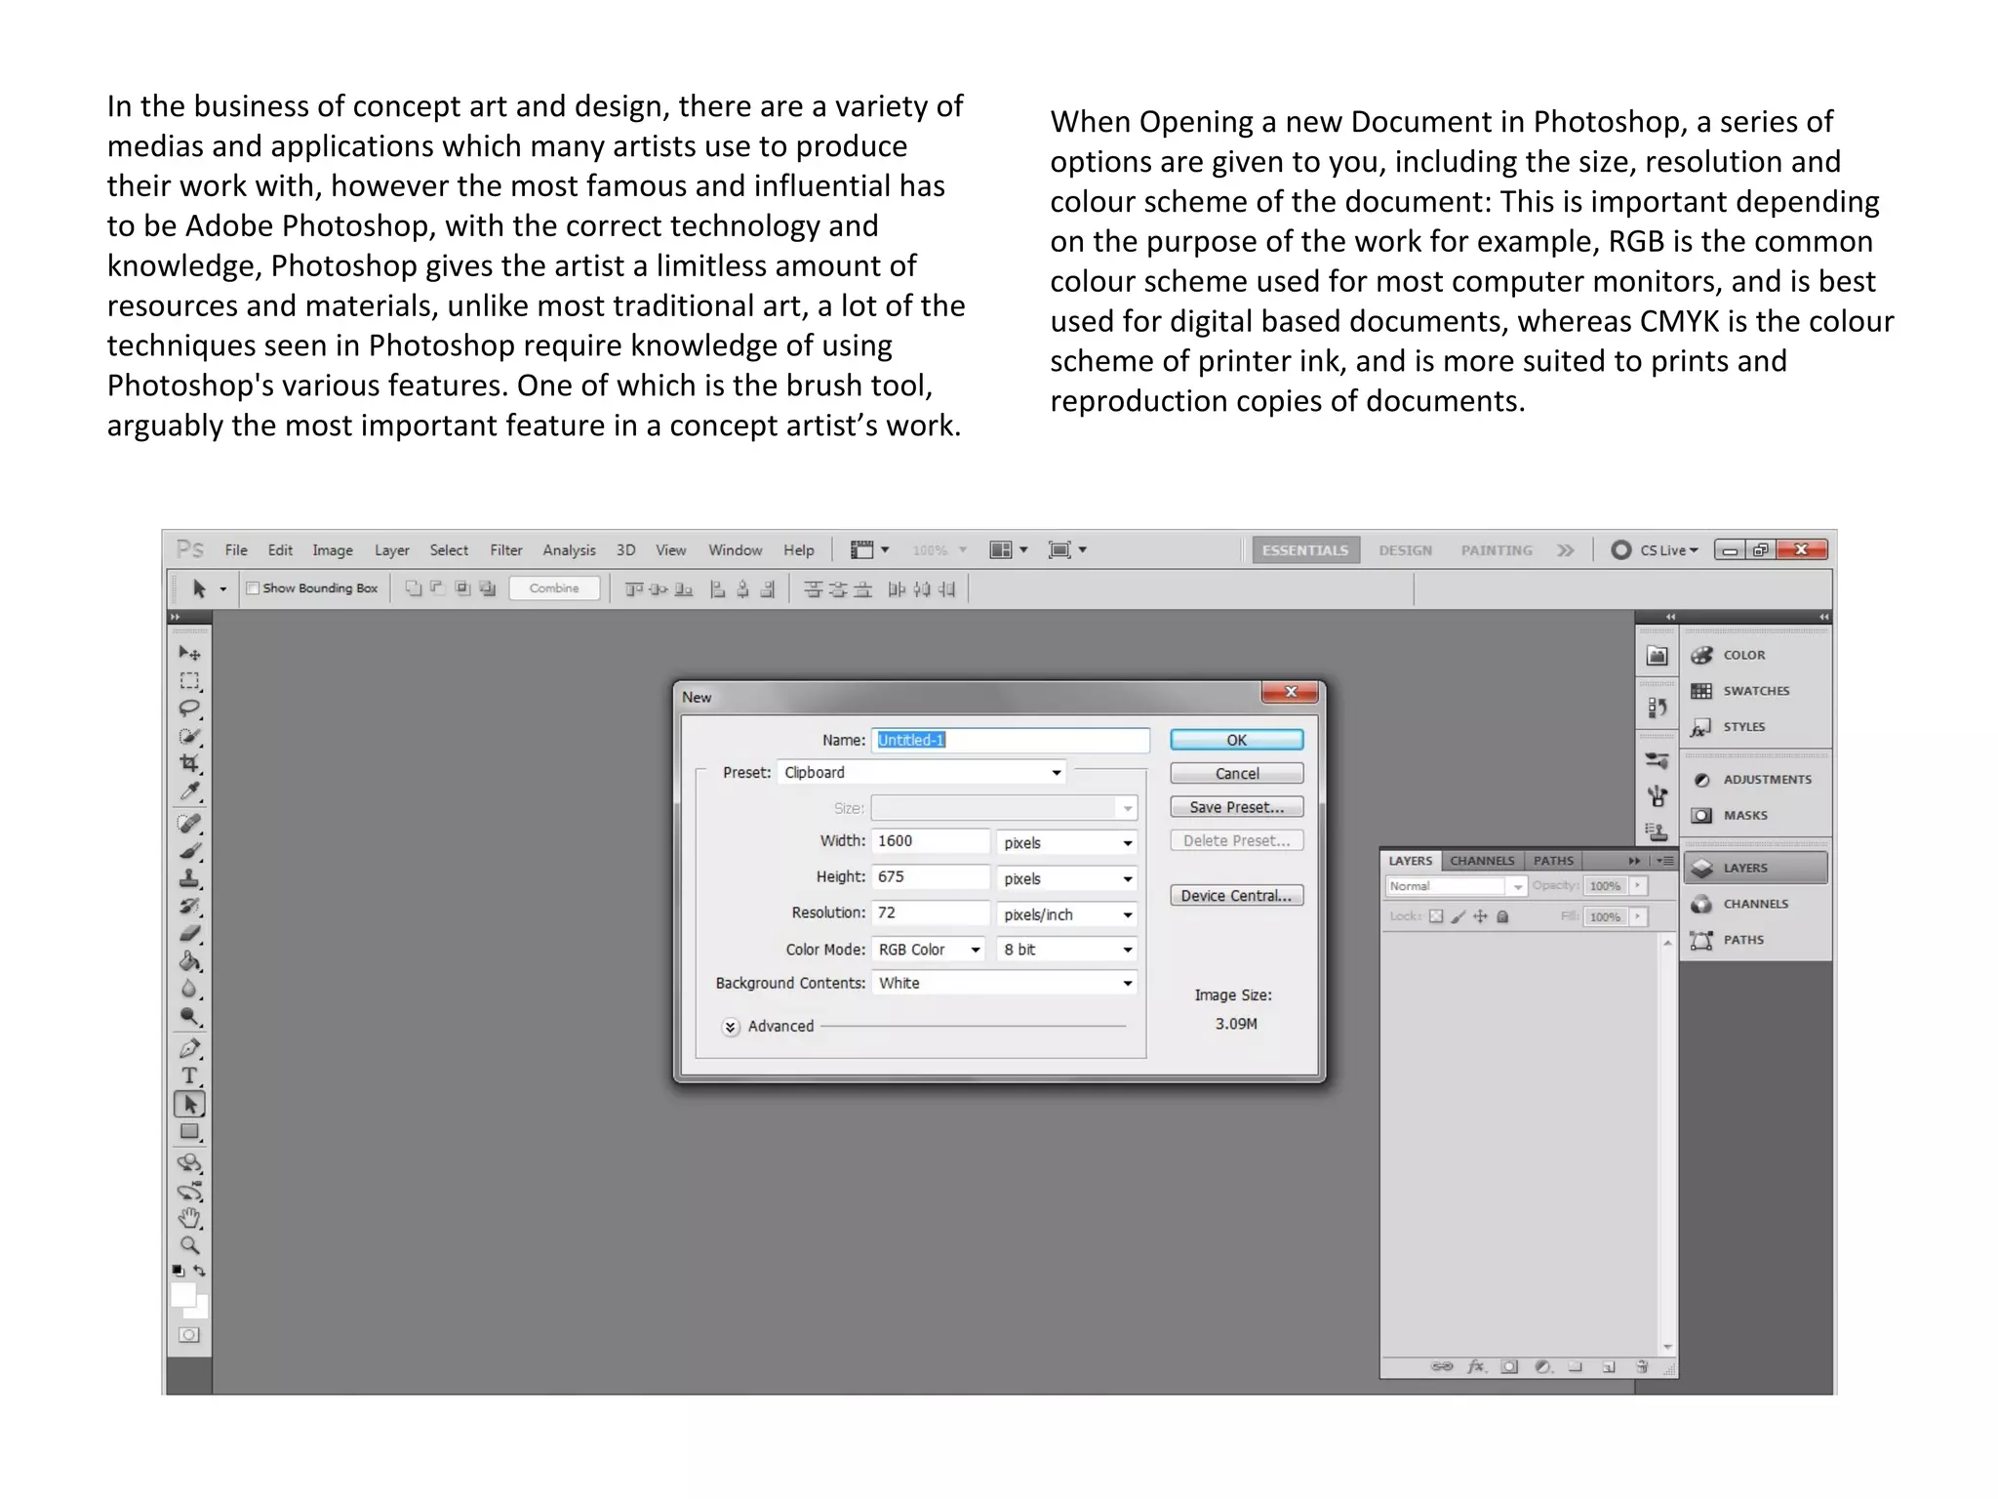This screenshot has width=1998, height=1499.
Task: Click the Device Central button
Action: pos(1237,896)
